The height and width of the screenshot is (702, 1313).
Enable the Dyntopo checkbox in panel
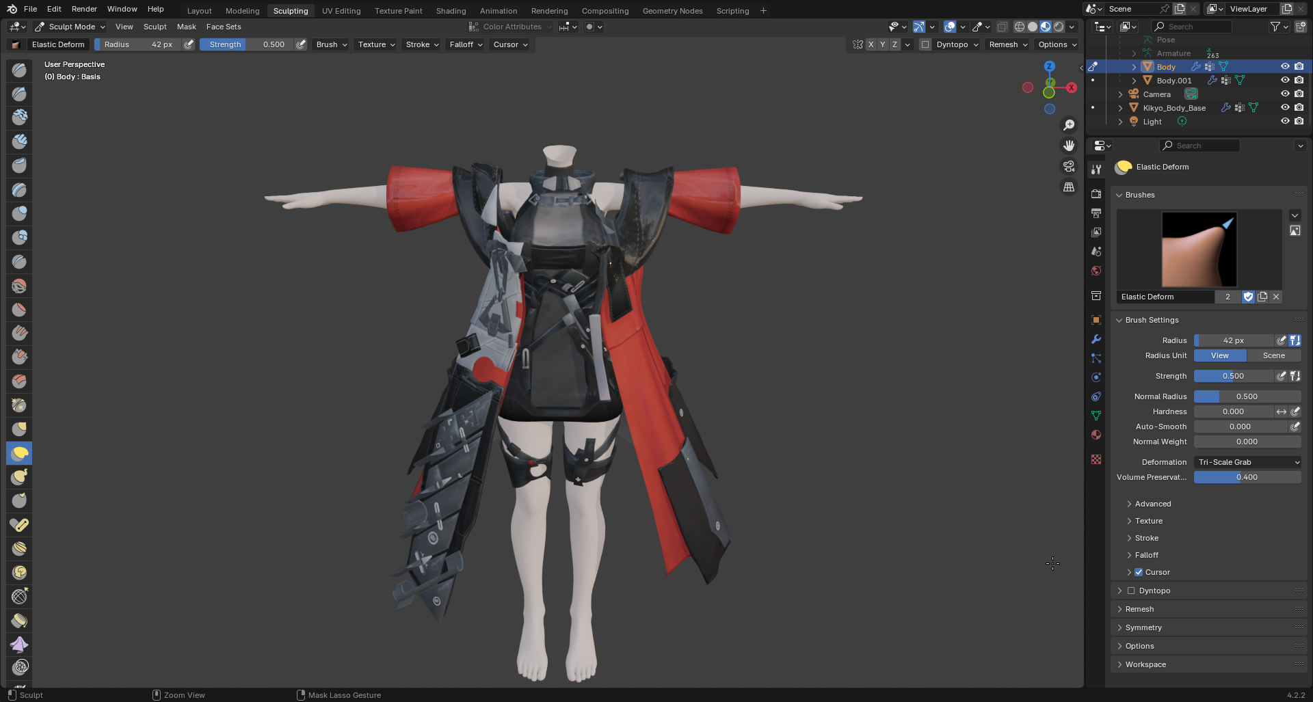coord(1131,591)
